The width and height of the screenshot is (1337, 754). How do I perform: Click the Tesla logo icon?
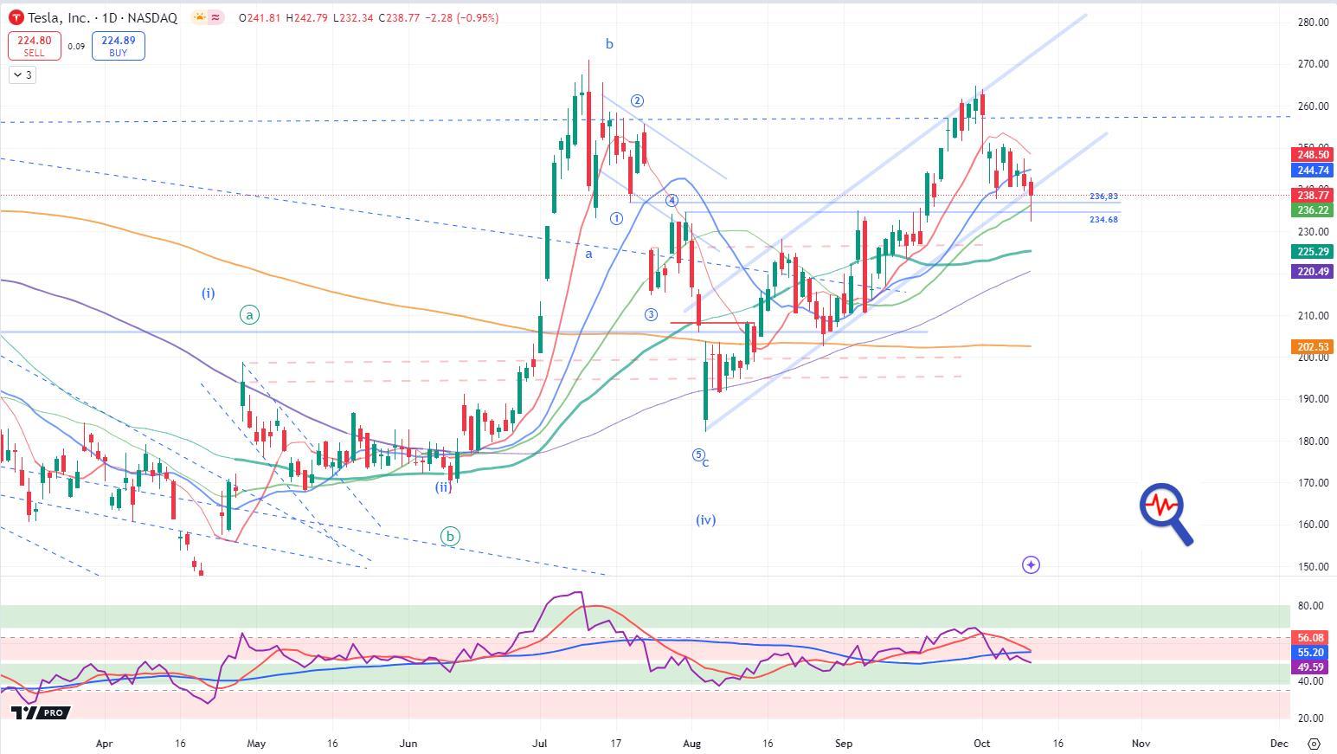[x=16, y=17]
